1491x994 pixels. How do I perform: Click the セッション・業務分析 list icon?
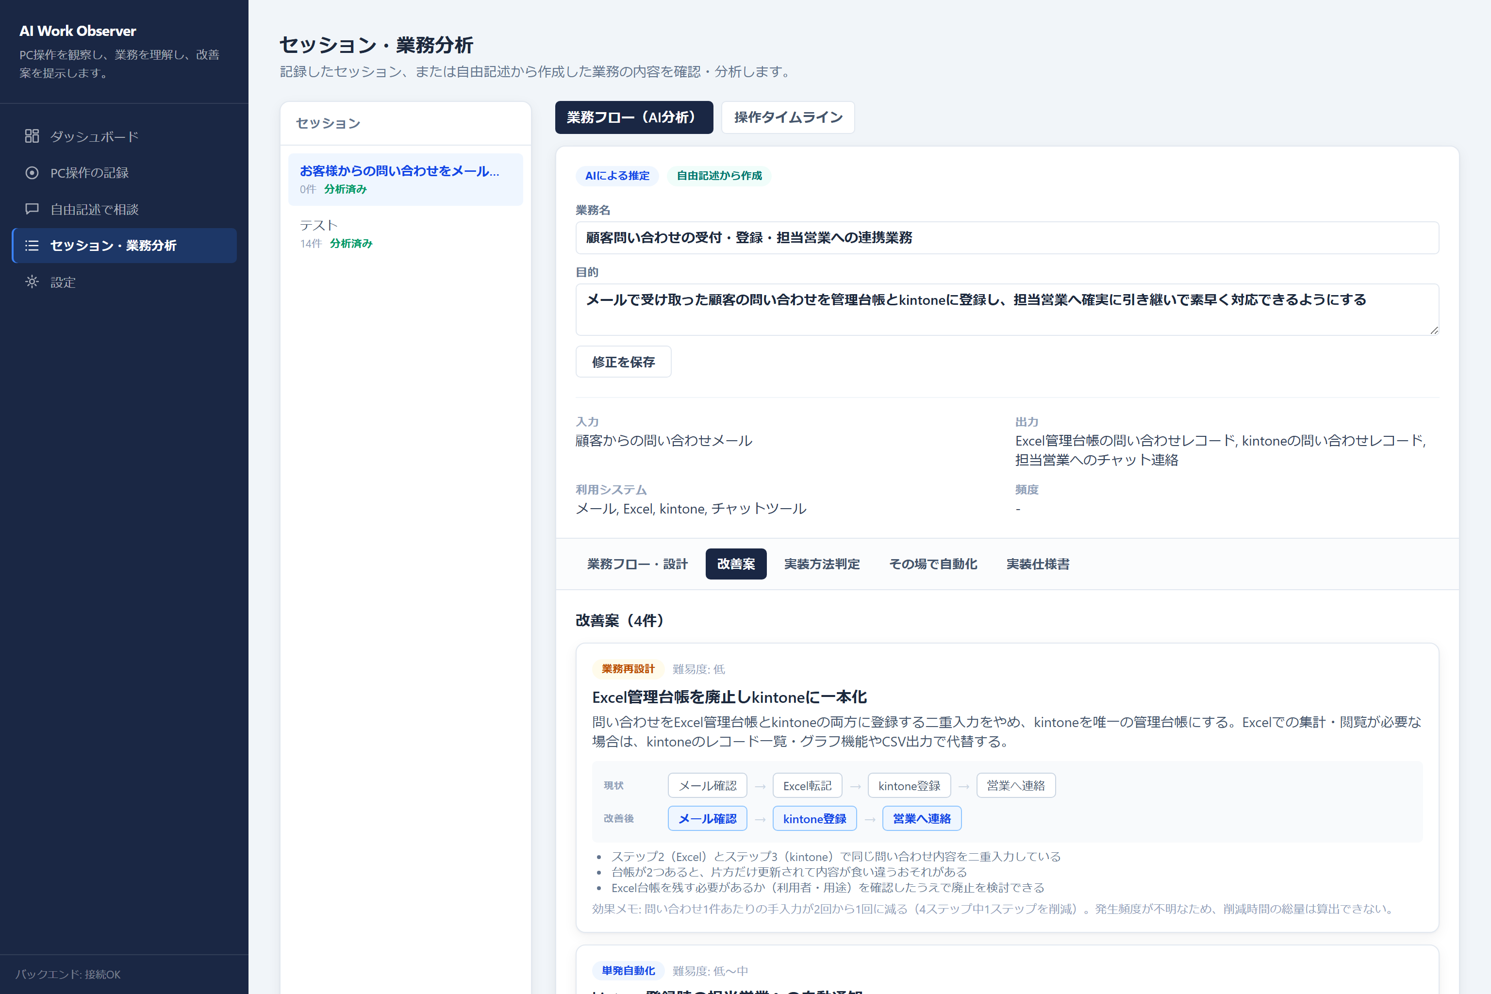[x=32, y=245]
